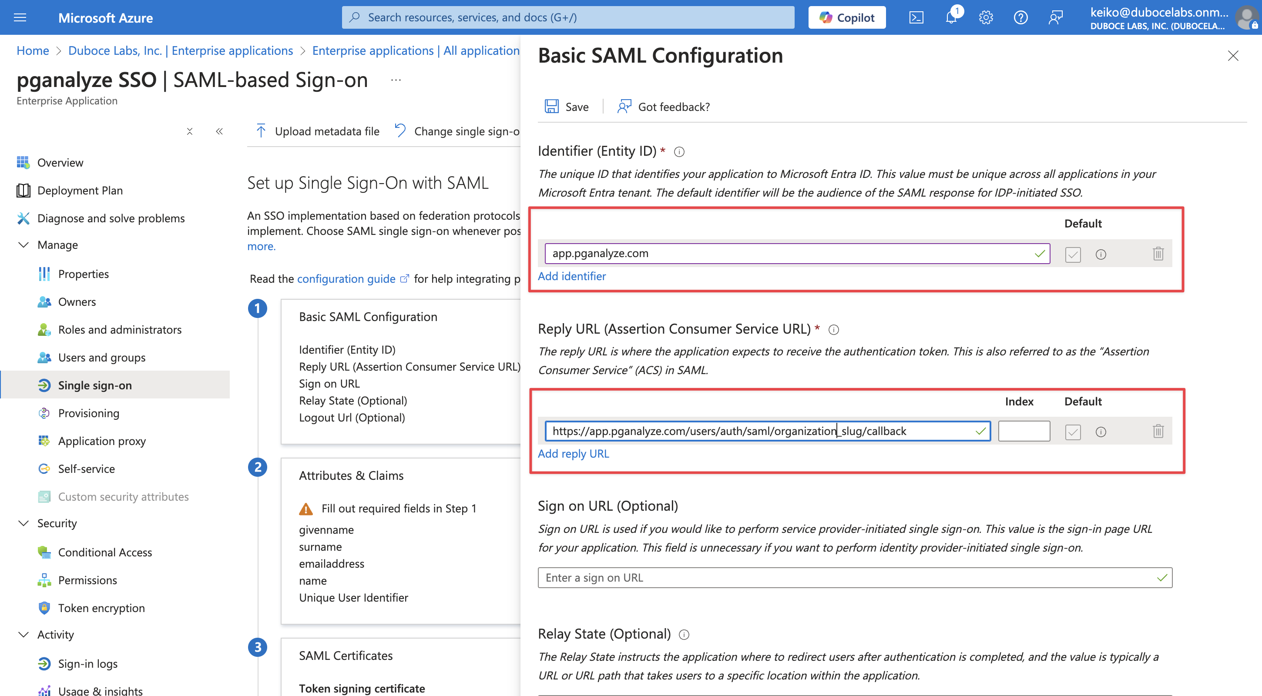This screenshot has width=1262, height=696.
Task: Click the 'more.' link in SSO description
Action: pos(261,246)
